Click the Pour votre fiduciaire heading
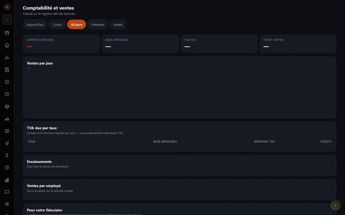This screenshot has height=215, width=345. (x=44, y=210)
